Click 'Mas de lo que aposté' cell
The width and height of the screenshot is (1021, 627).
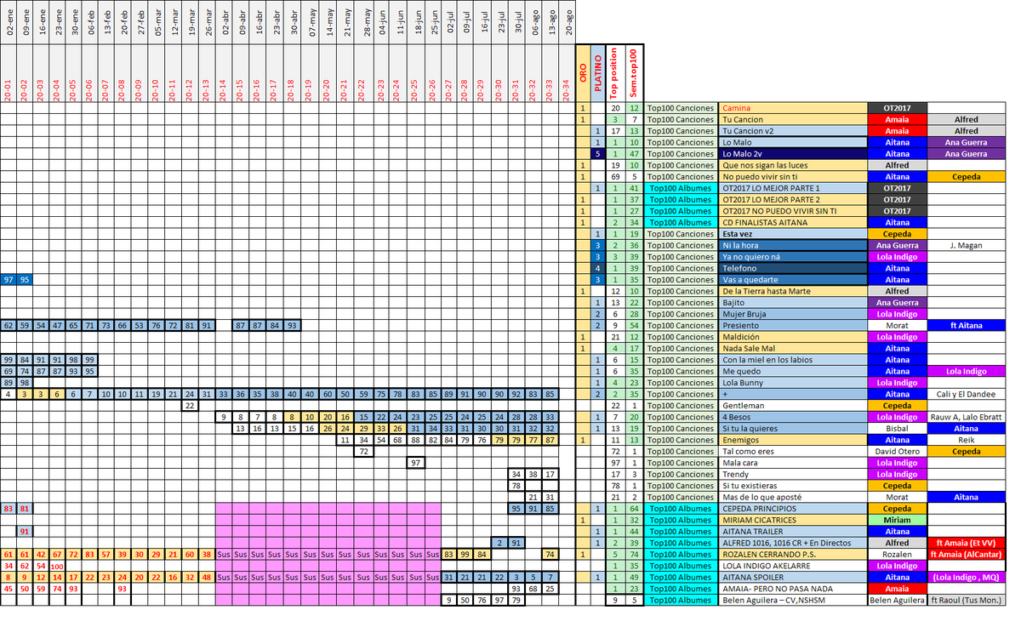[792, 498]
